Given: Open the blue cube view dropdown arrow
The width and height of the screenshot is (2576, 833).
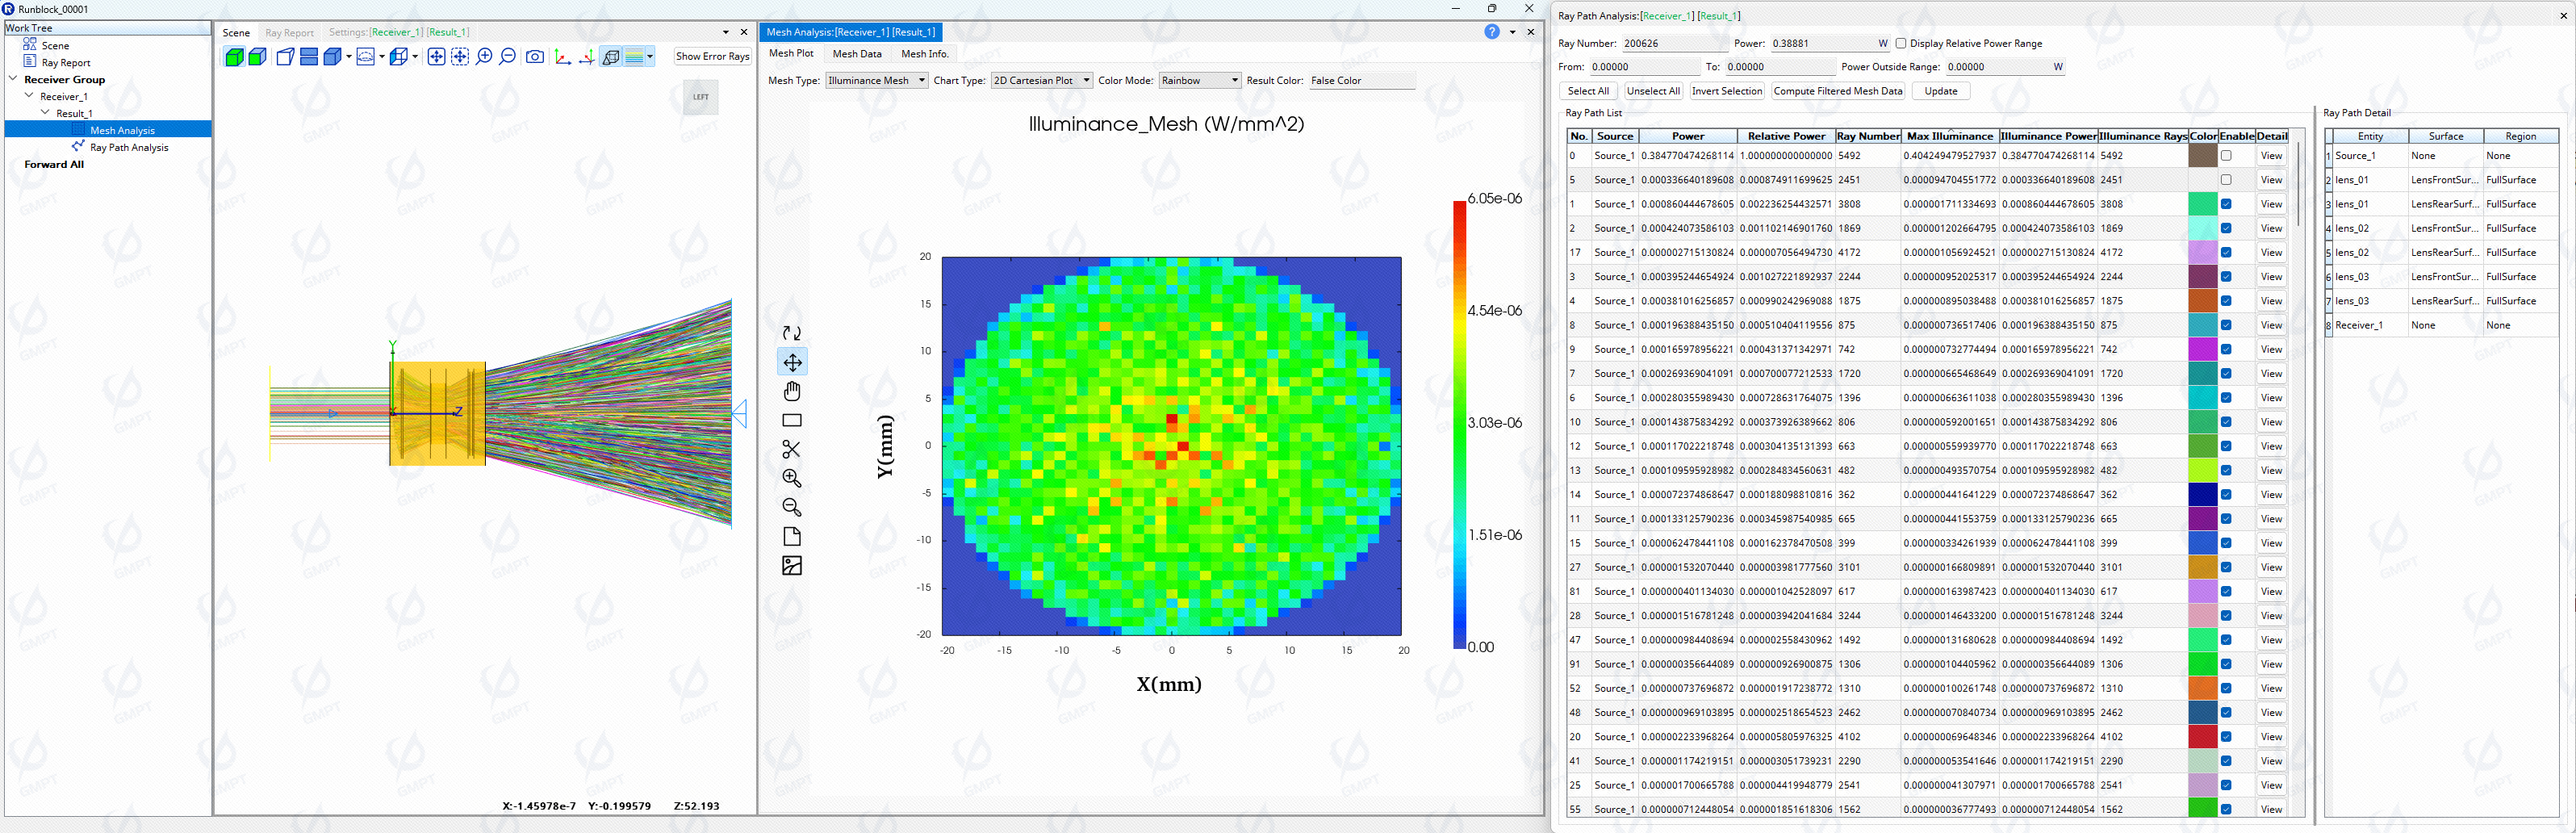Looking at the screenshot, I should click(349, 57).
